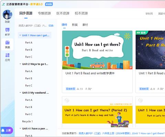Click the PowerPoint badge on first thumbnail

click(131, 67)
